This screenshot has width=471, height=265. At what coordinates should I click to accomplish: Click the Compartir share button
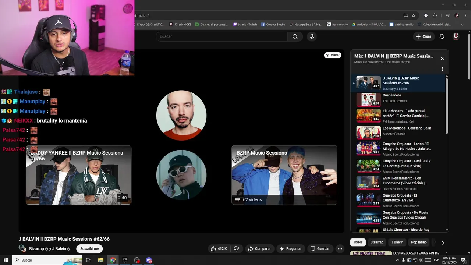tap(259, 249)
